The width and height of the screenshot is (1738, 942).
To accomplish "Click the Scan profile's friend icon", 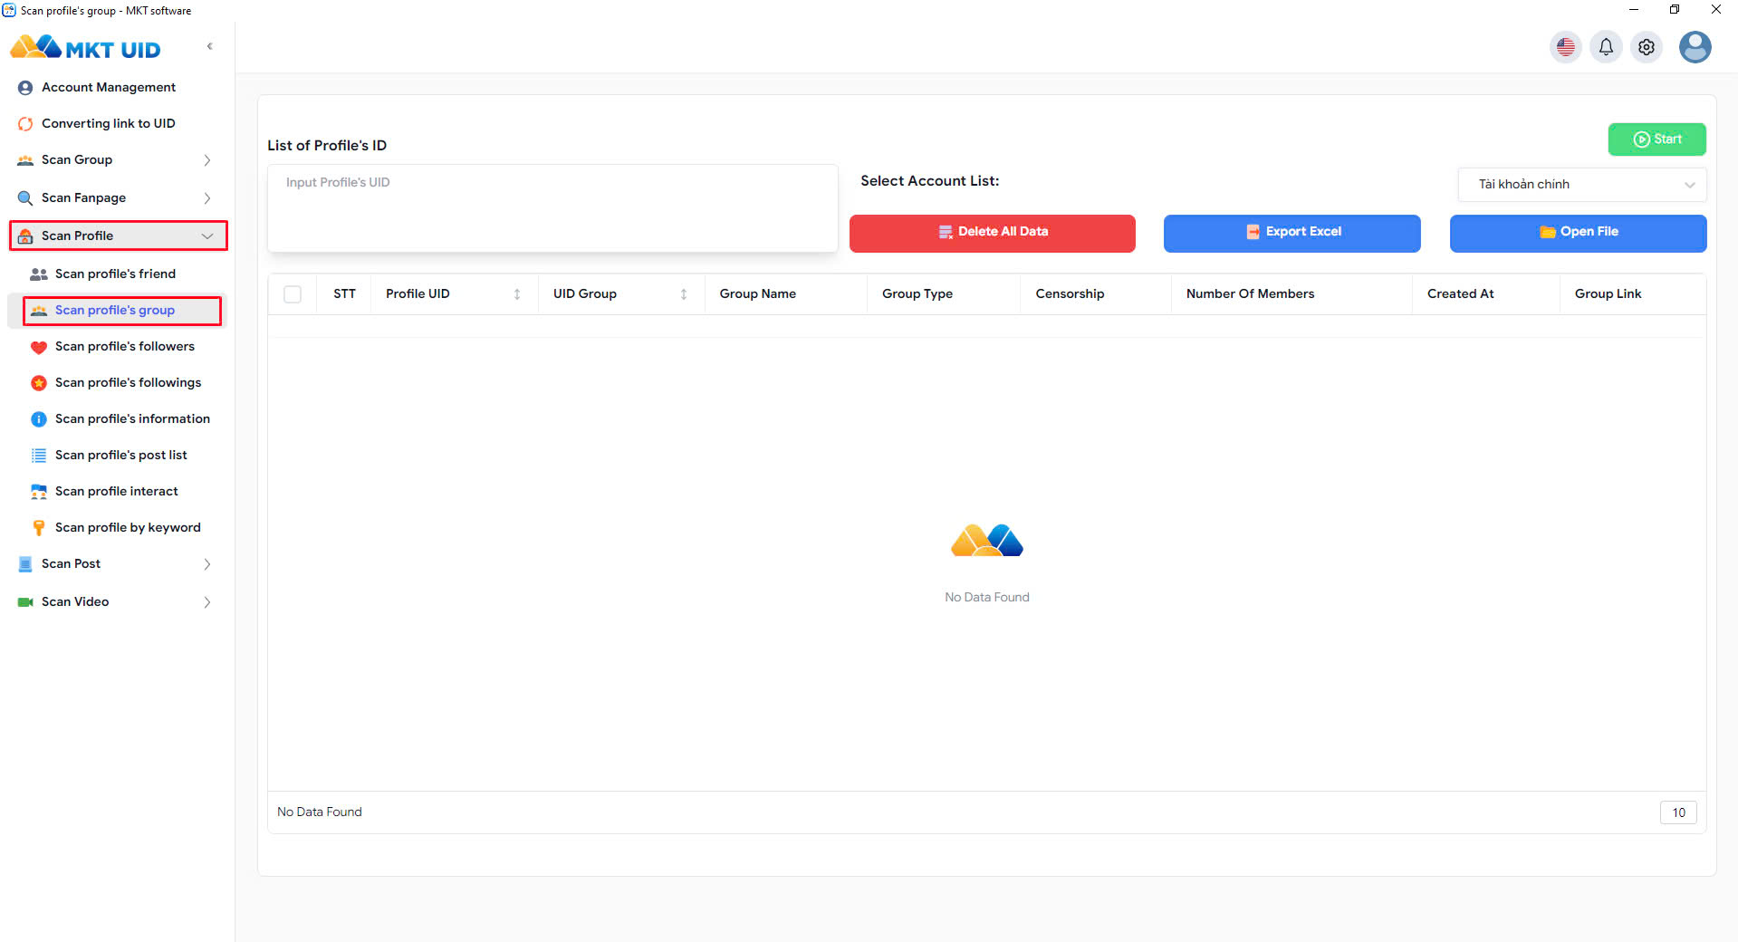I will click(x=39, y=274).
